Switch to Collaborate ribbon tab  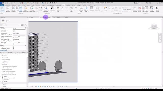[x=58, y=5]
